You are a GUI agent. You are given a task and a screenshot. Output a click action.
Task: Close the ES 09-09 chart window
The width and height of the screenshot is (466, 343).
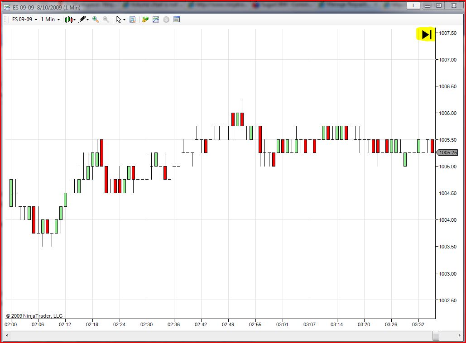tap(454, 5)
